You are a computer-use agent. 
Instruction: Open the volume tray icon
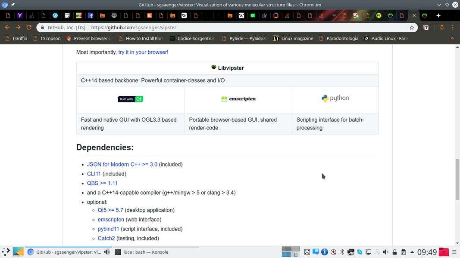click(386, 252)
